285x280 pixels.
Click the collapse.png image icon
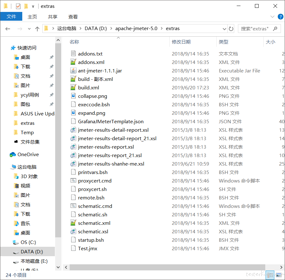point(73,96)
